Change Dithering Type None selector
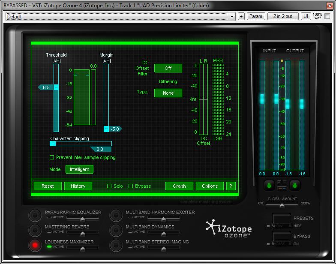This screenshot has width=336, height=264. 168,93
